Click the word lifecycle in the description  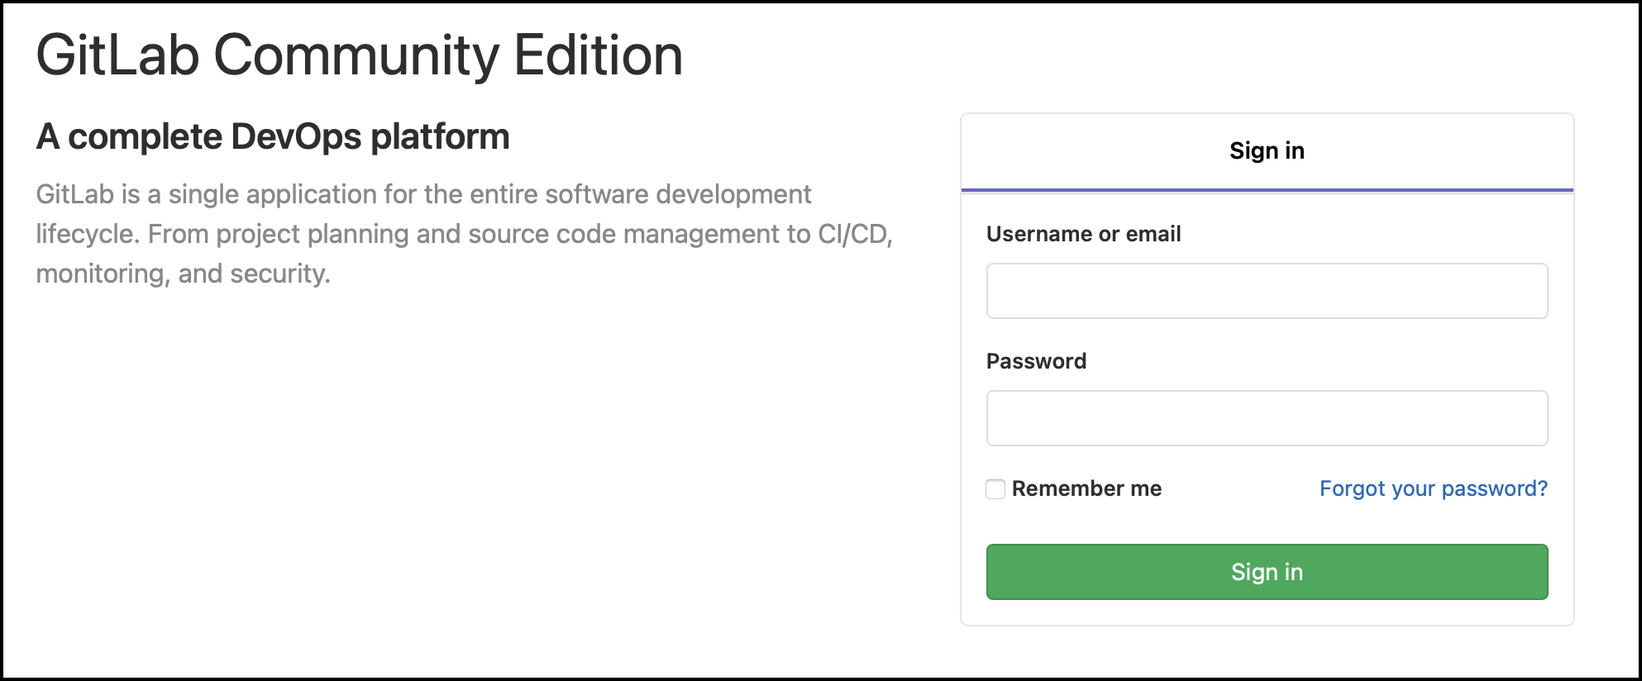pos(85,235)
